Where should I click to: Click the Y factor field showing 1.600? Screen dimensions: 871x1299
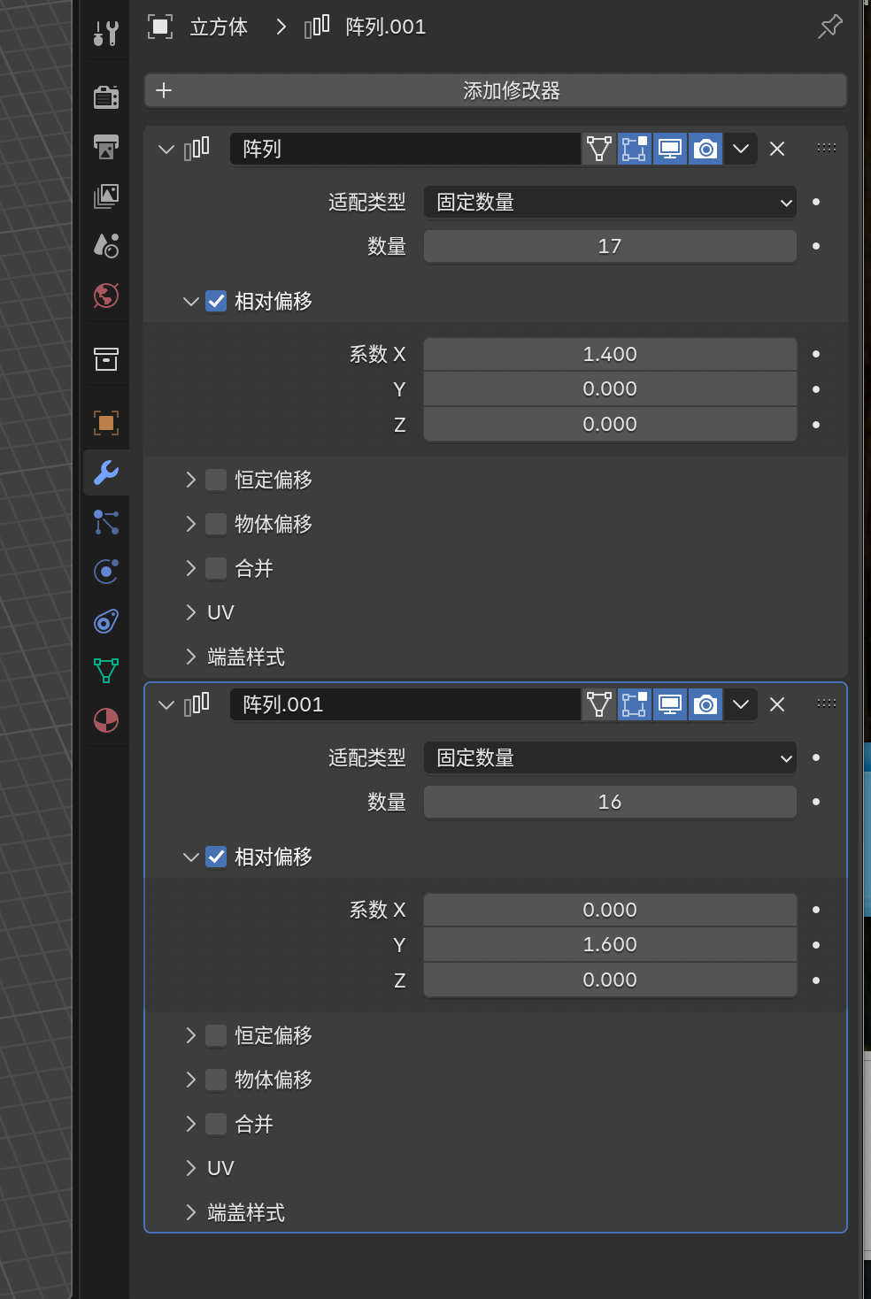click(x=610, y=944)
